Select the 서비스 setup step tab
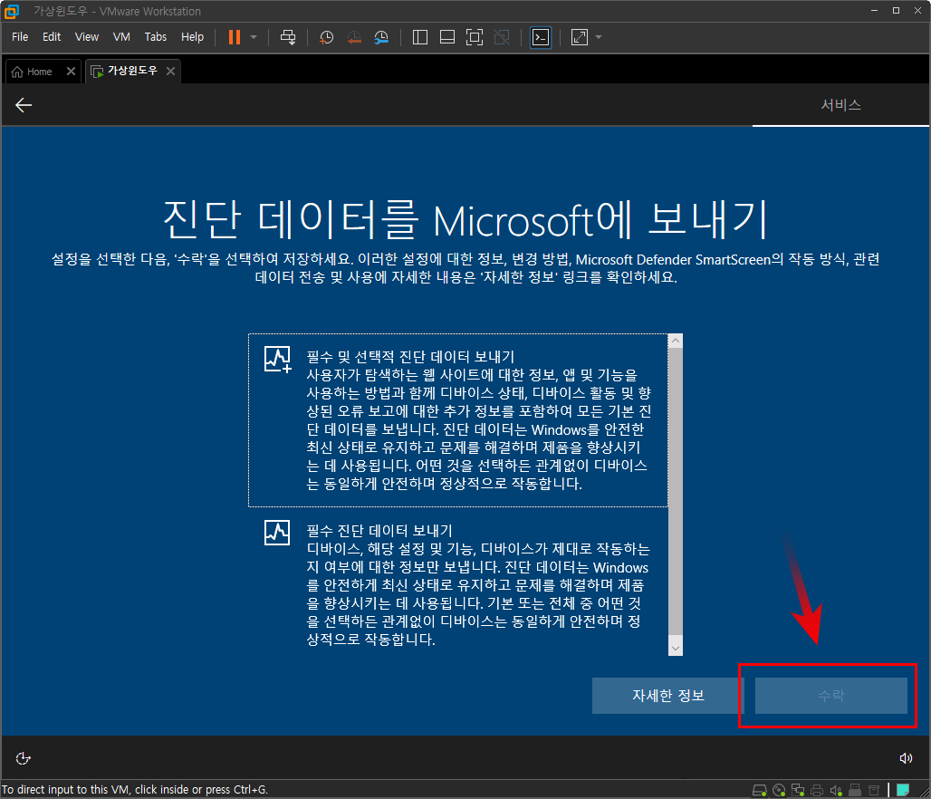931x799 pixels. pyautogui.click(x=840, y=105)
